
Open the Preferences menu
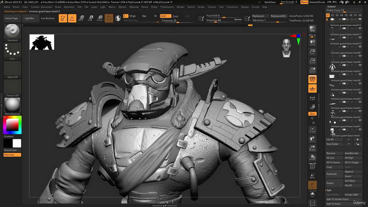coord(167,7)
